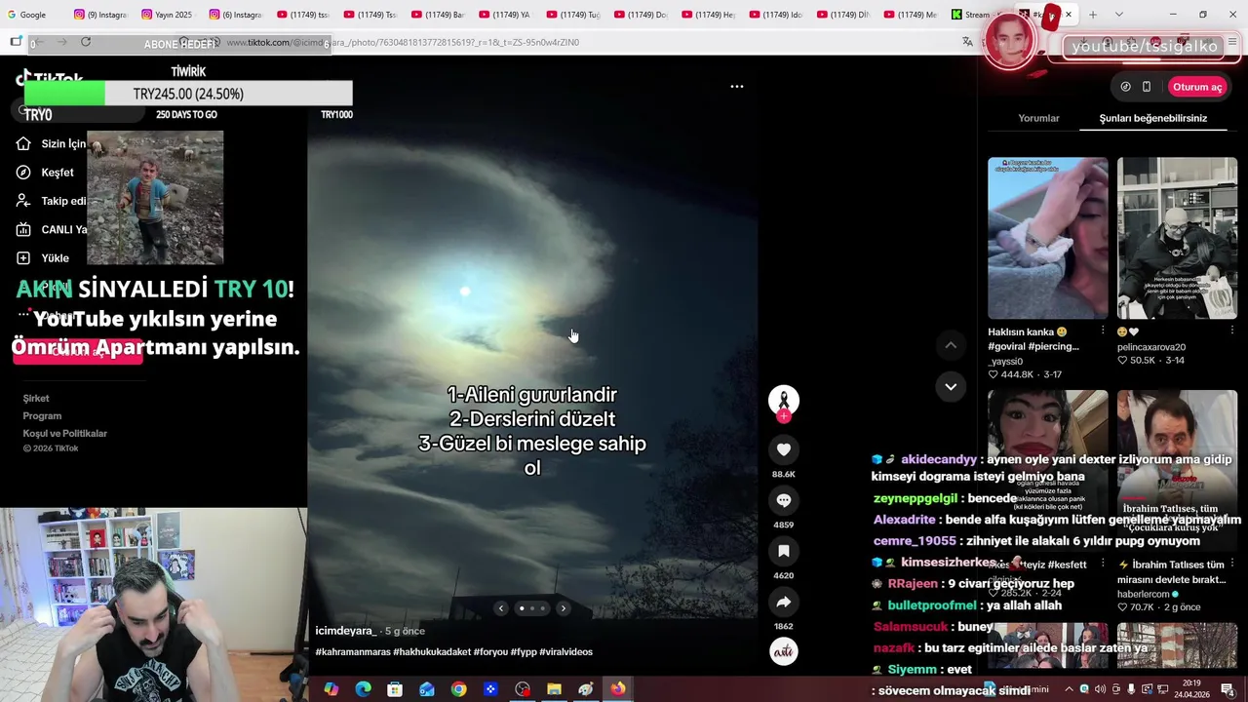The image size is (1248, 702).
Task: Open the notifications icon beside the clock
Action: [1228, 689]
